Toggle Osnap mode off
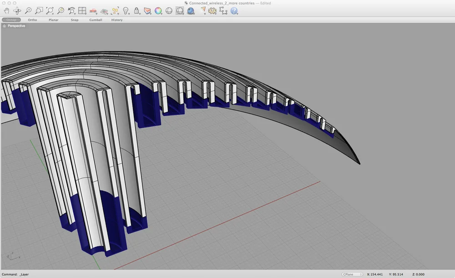The height and width of the screenshot is (278, 455). point(11,20)
